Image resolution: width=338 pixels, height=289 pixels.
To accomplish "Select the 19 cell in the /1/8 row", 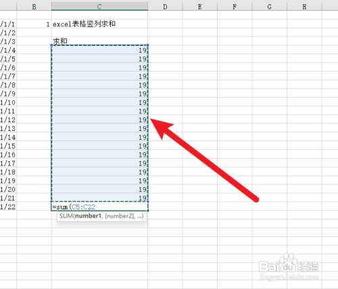I will click(99, 85).
